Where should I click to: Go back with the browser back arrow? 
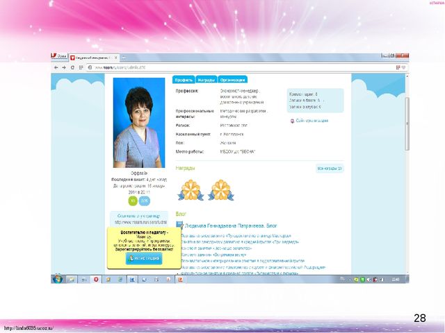(56, 67)
